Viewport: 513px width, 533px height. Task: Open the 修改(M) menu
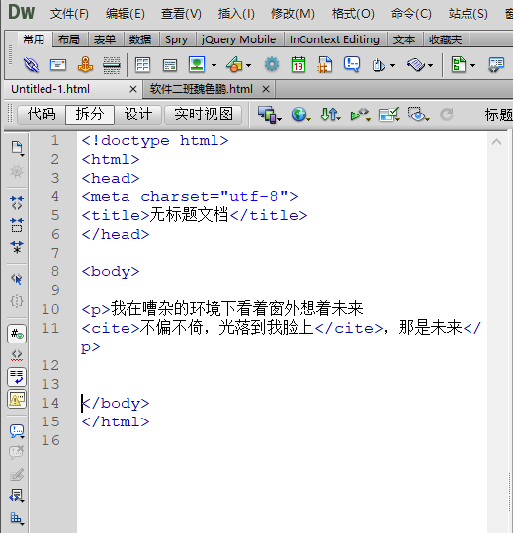tap(294, 14)
